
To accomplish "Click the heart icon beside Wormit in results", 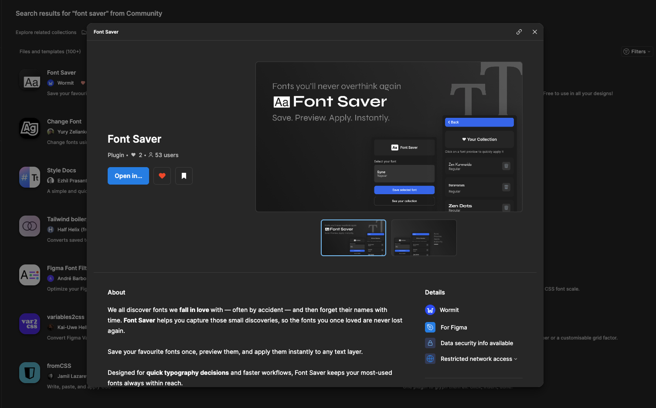I will tap(83, 83).
